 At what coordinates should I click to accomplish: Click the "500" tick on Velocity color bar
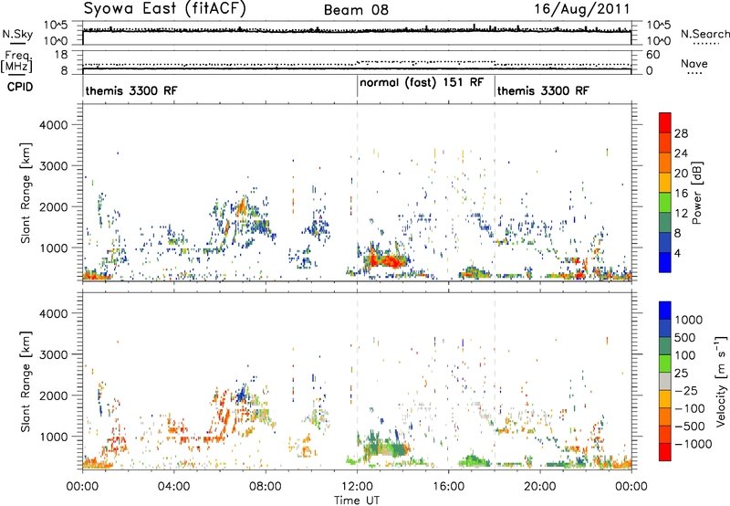click(x=685, y=338)
